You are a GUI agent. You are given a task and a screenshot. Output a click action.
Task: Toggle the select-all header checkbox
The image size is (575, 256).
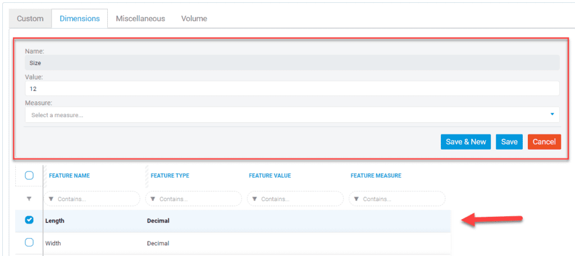click(29, 175)
